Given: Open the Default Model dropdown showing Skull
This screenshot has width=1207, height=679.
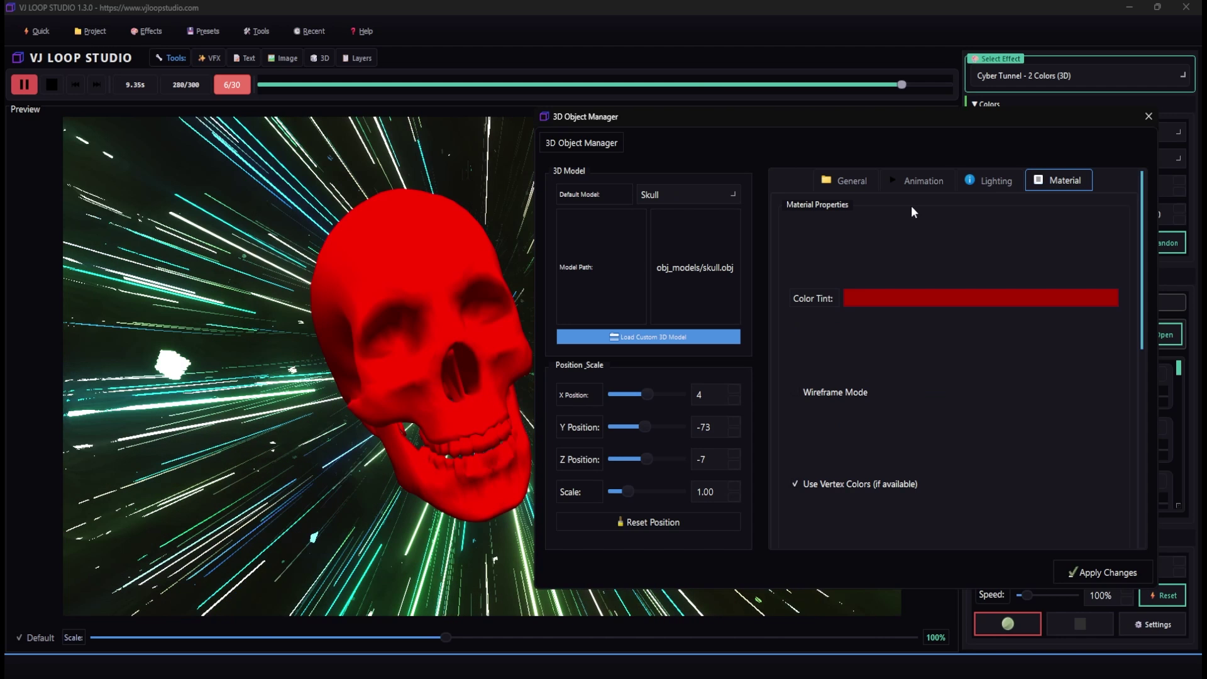Looking at the screenshot, I should click(x=688, y=194).
